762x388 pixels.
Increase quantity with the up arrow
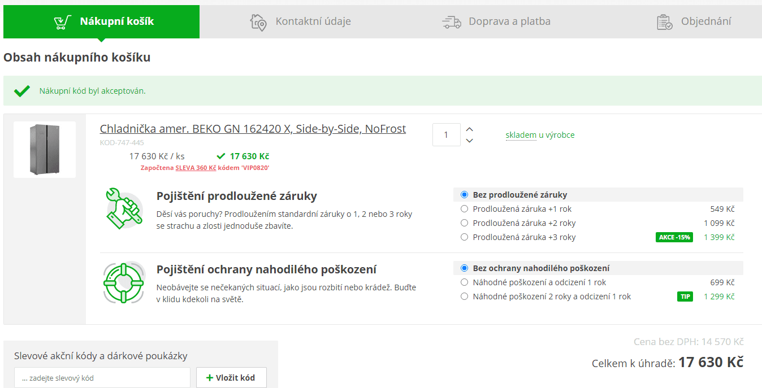[x=469, y=129]
